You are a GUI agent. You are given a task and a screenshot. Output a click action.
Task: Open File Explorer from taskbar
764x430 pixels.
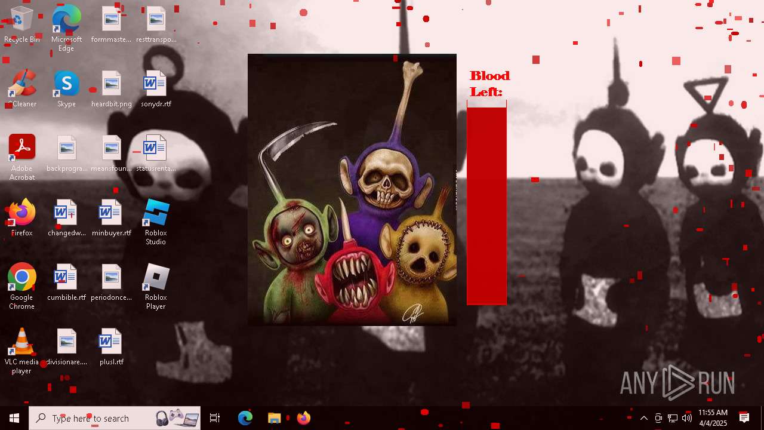(274, 418)
